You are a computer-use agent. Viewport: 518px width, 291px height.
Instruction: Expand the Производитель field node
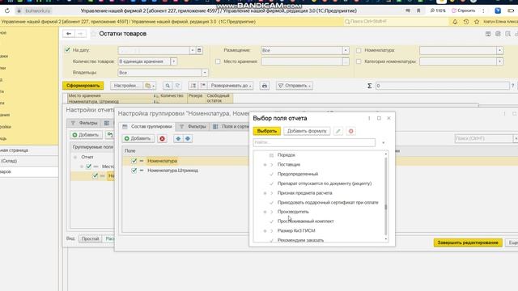[265, 212]
